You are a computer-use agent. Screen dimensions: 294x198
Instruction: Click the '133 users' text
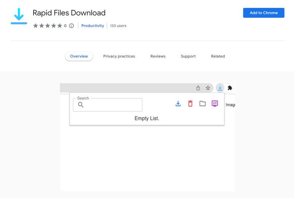point(118,26)
